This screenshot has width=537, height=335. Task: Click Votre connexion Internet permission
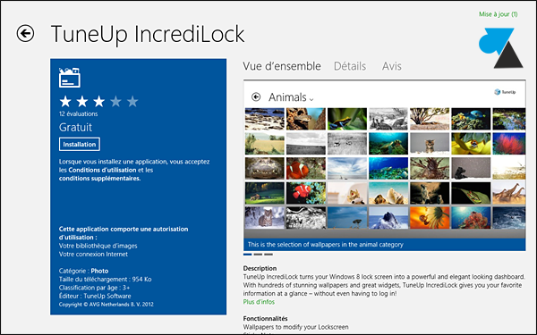point(93,254)
